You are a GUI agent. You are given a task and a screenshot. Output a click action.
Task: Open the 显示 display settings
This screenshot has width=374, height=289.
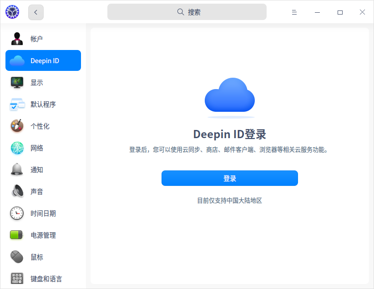tap(43, 82)
